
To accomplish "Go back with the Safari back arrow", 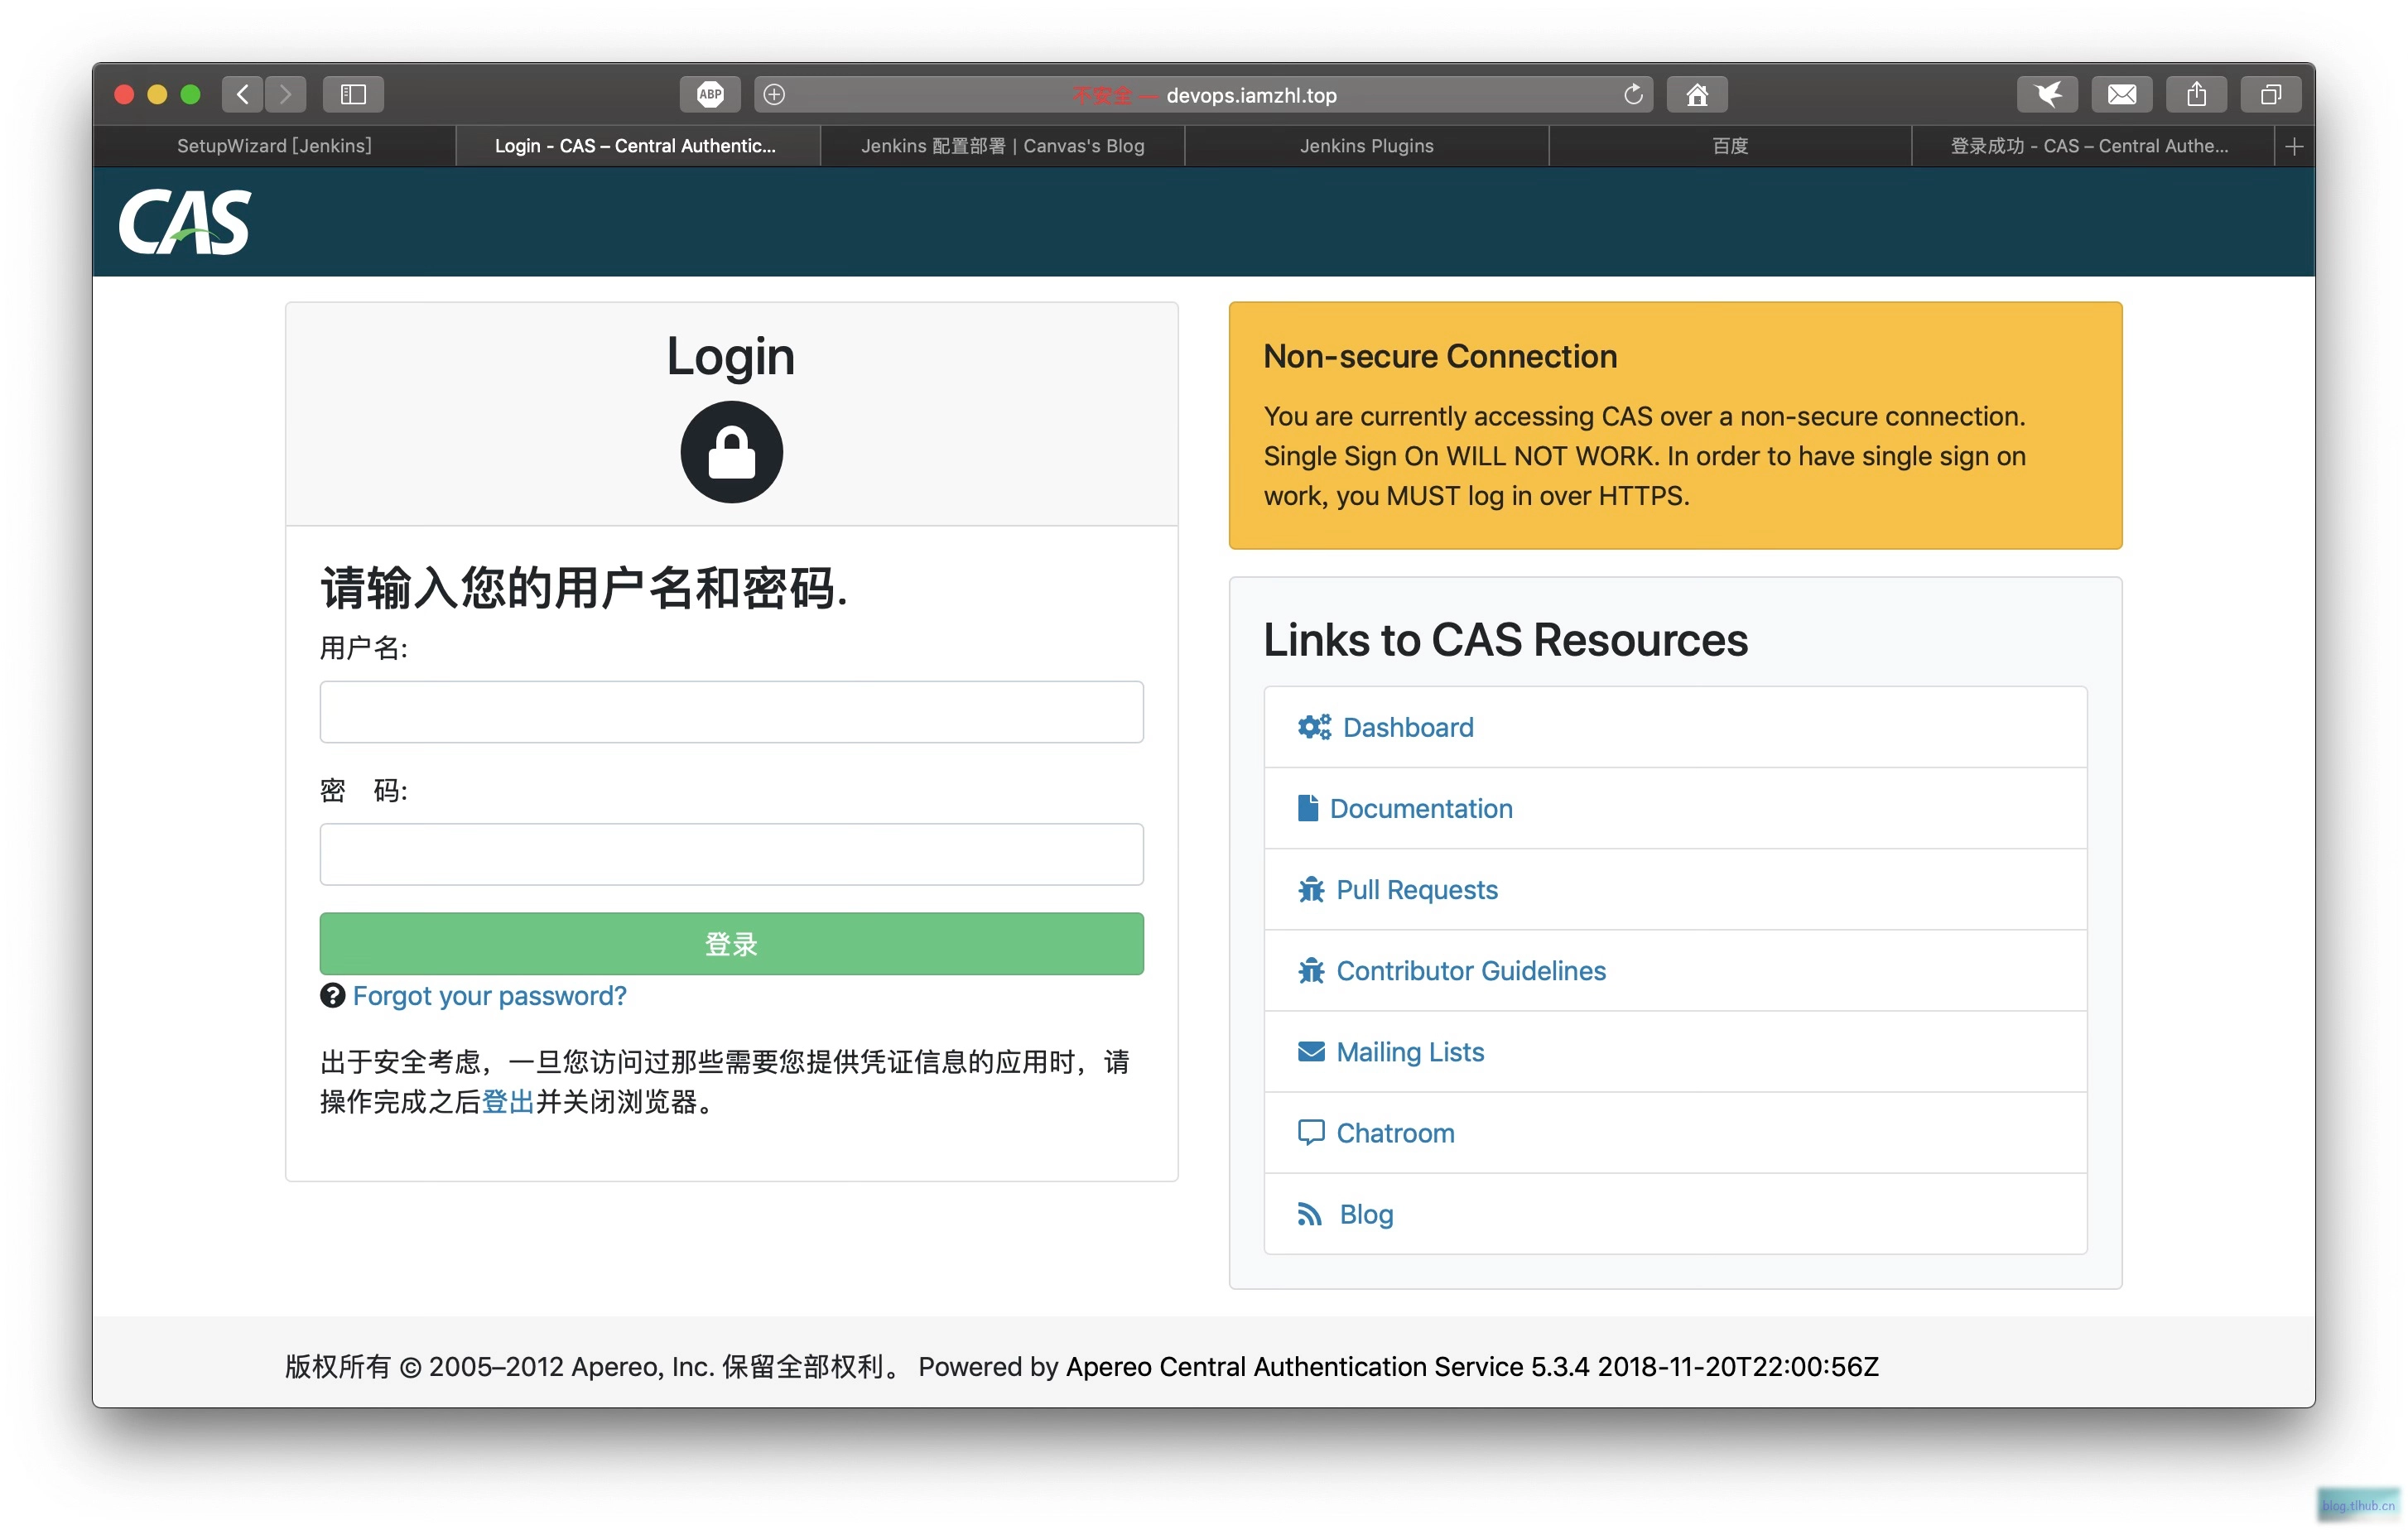I will (243, 94).
